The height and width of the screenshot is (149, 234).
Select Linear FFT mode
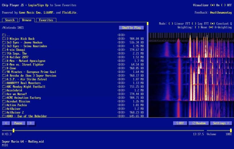click(171, 23)
